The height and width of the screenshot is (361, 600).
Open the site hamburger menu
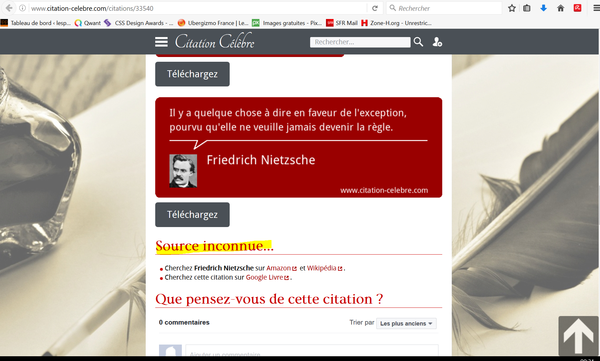pyautogui.click(x=161, y=42)
